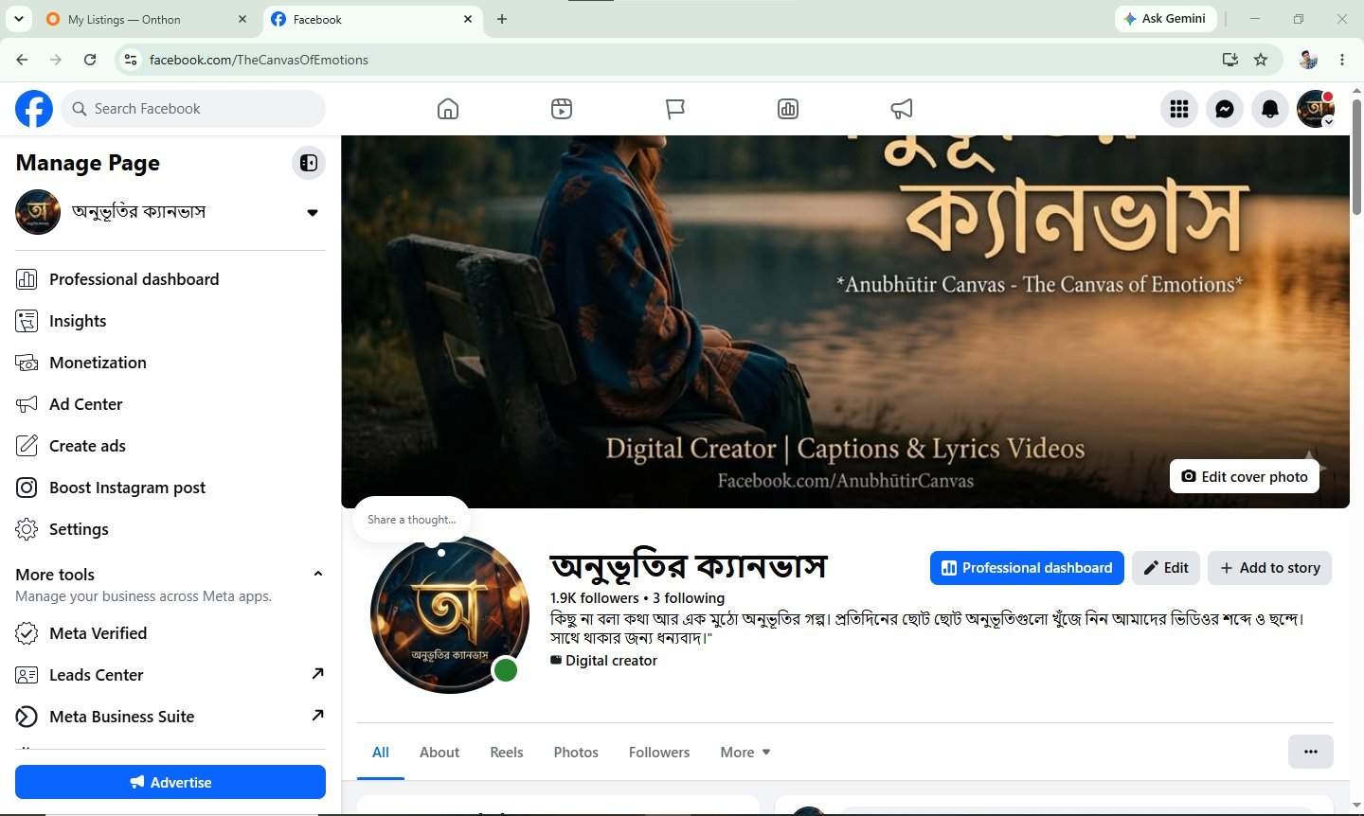The image size is (1364, 816).
Task: Click the Create ads pencil icon
Action: pos(27,446)
